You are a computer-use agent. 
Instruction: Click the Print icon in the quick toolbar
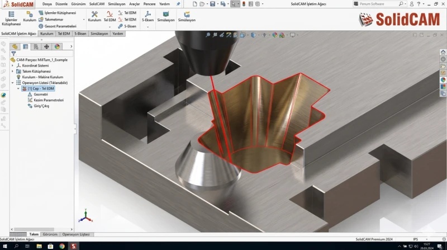pyautogui.click(x=223, y=4)
